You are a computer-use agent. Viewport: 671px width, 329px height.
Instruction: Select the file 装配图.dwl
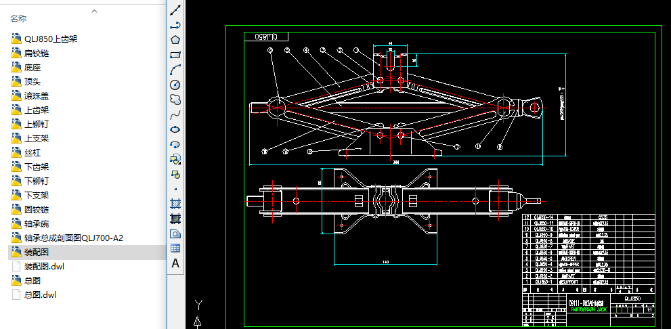click(x=44, y=267)
